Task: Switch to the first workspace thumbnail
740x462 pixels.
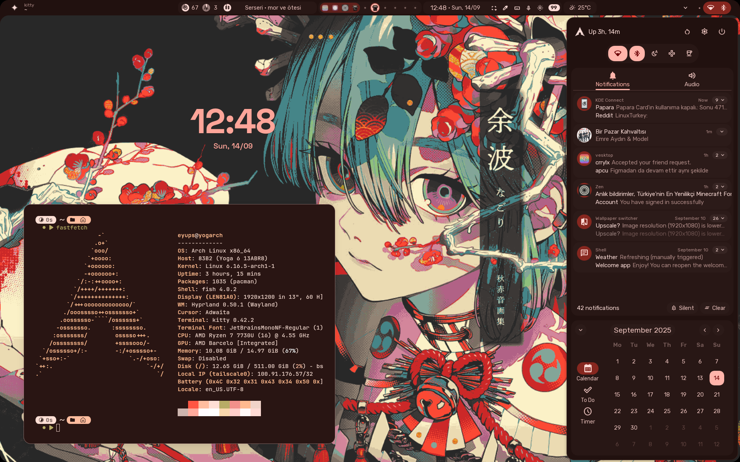Action: coord(325,8)
